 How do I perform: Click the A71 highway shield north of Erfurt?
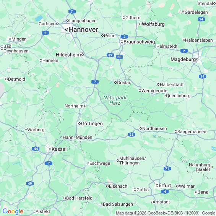(x=167, y=169)
